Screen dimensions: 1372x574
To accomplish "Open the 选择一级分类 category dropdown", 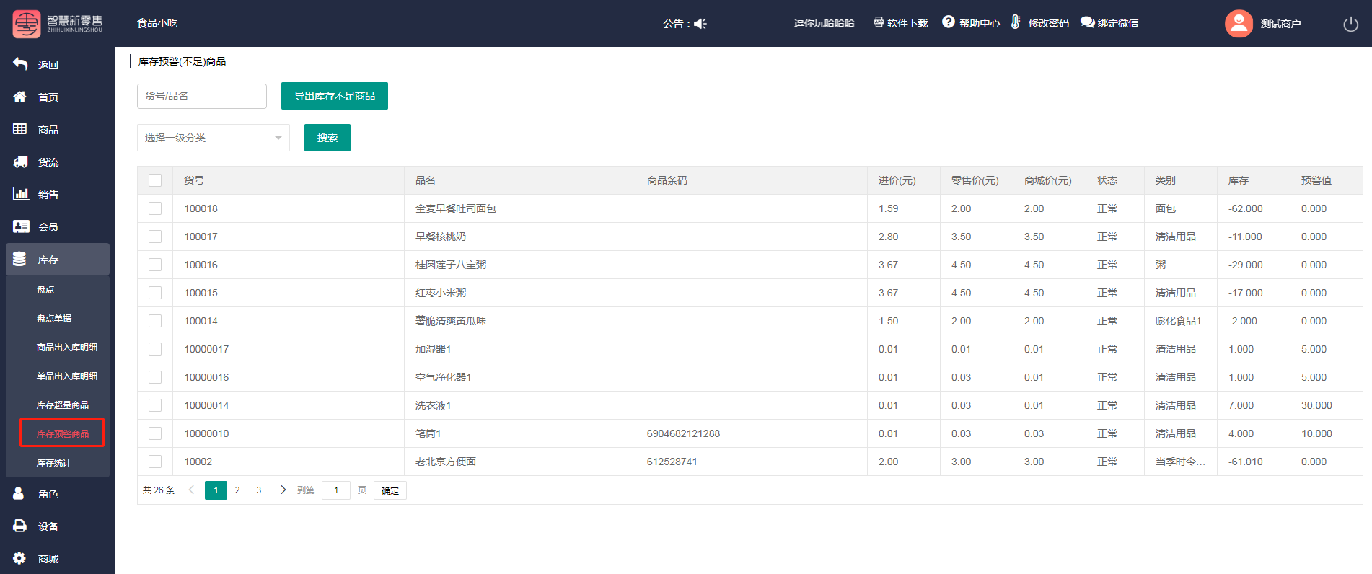I will click(214, 138).
